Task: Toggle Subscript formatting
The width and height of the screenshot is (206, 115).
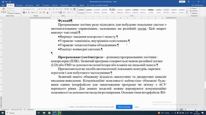Action: [x=34, y=12]
